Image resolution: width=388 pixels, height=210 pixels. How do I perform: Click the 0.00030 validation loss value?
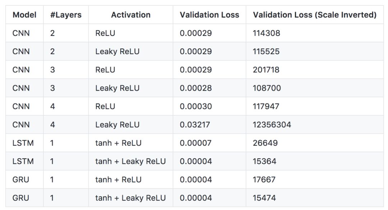196,106
